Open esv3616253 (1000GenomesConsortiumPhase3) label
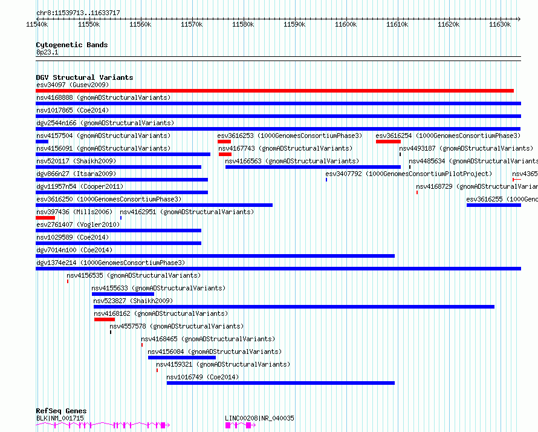This screenshot has width=538, height=432. tap(290, 136)
